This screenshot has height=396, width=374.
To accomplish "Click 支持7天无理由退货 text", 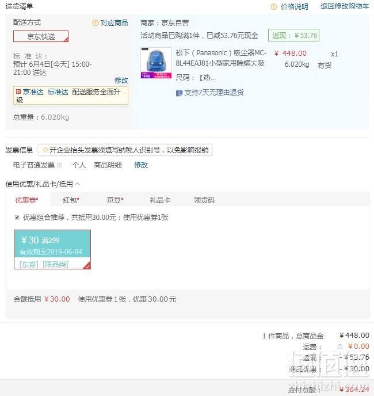I will click(x=214, y=93).
